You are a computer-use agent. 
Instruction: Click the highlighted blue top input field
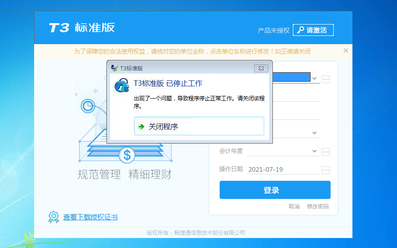tap(291, 77)
